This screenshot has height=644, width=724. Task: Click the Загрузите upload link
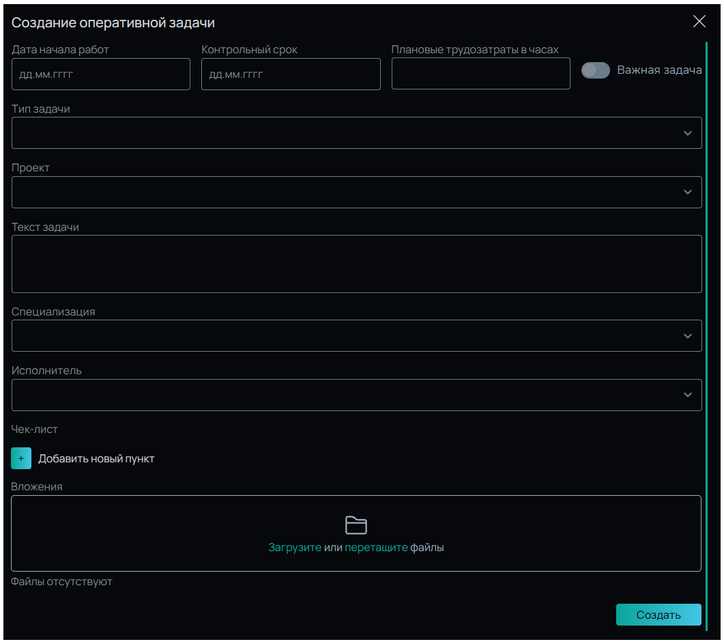click(295, 548)
